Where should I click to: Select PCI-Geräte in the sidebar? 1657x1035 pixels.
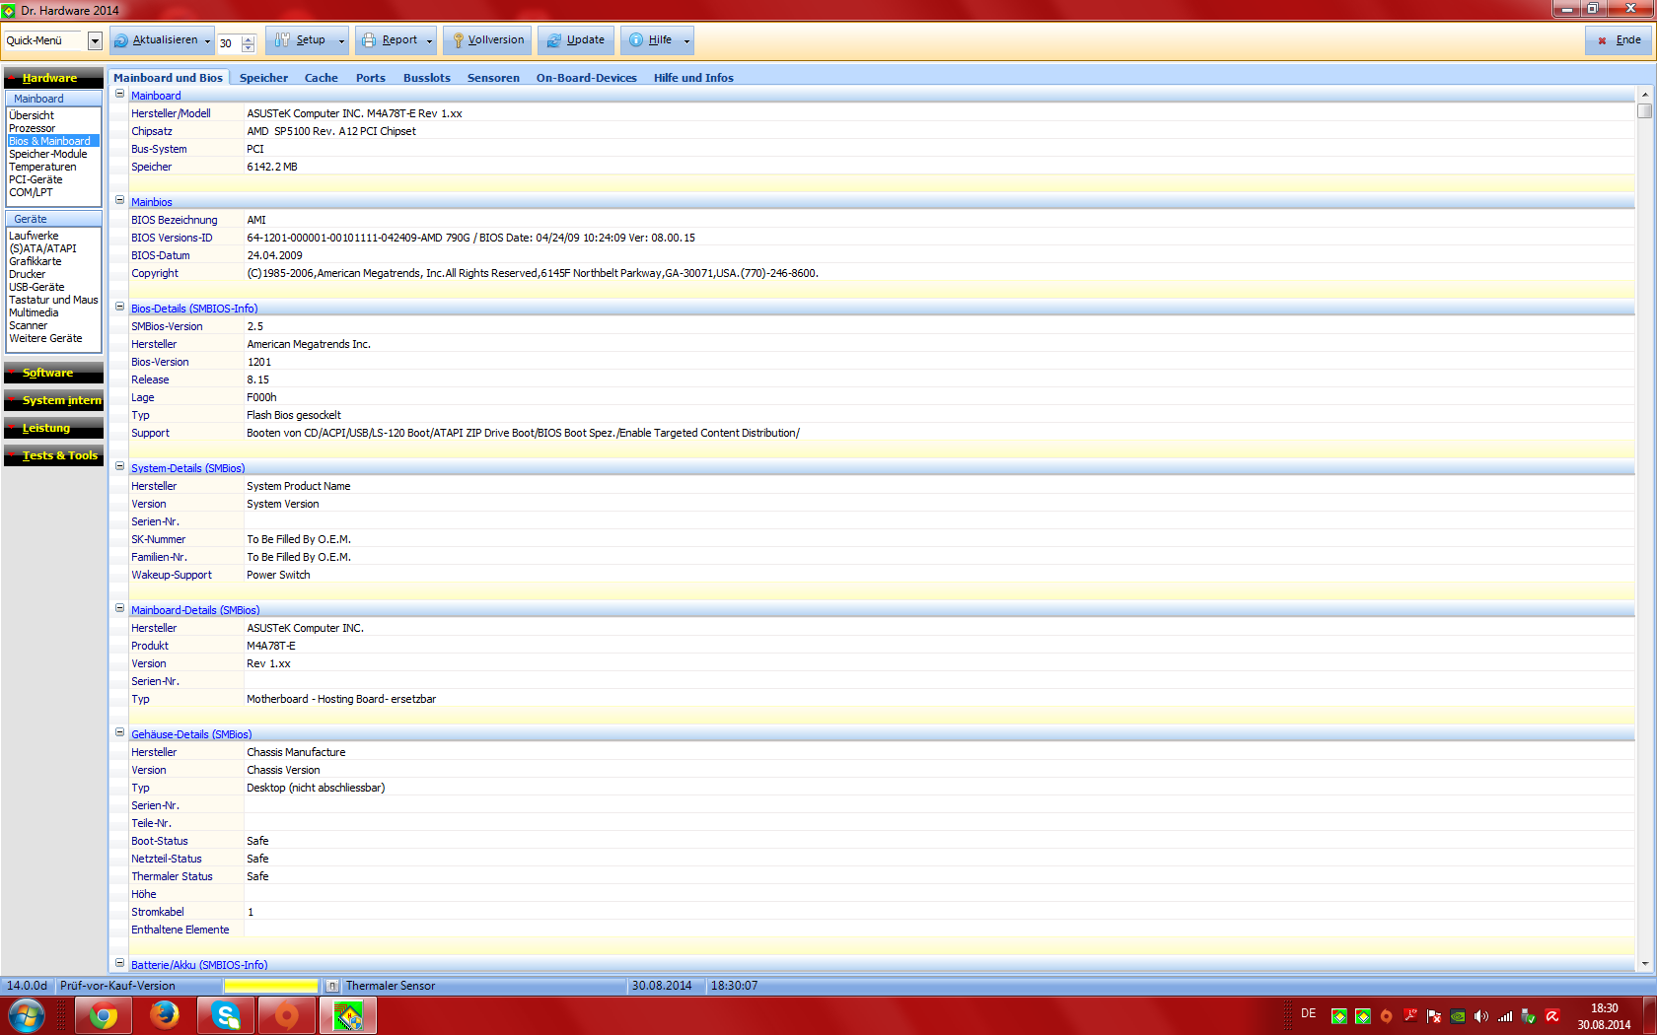[36, 179]
